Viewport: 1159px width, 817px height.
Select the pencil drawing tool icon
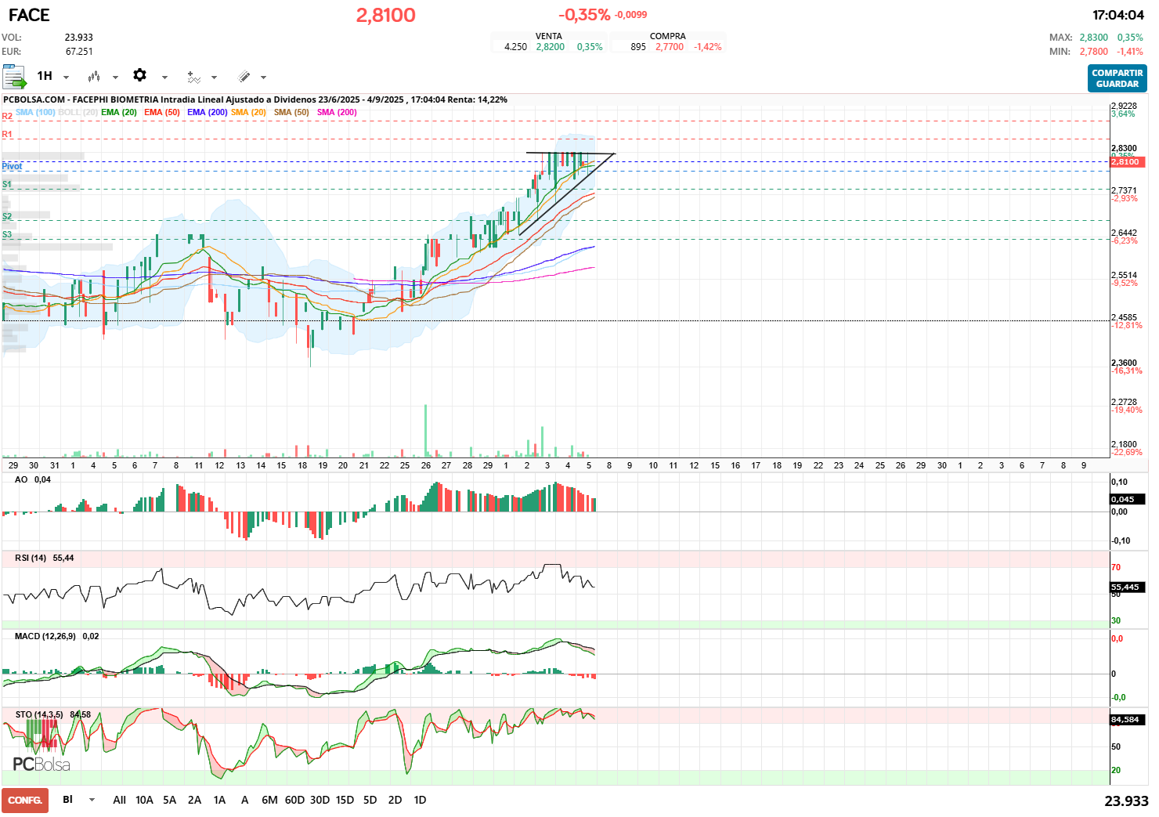click(244, 77)
